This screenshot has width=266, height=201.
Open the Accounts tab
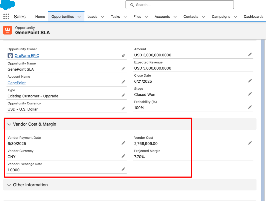coord(162,16)
